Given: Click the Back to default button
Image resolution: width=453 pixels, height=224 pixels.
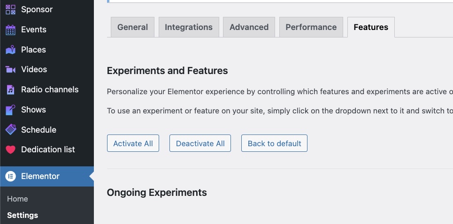Looking at the screenshot, I should coord(274,143).
